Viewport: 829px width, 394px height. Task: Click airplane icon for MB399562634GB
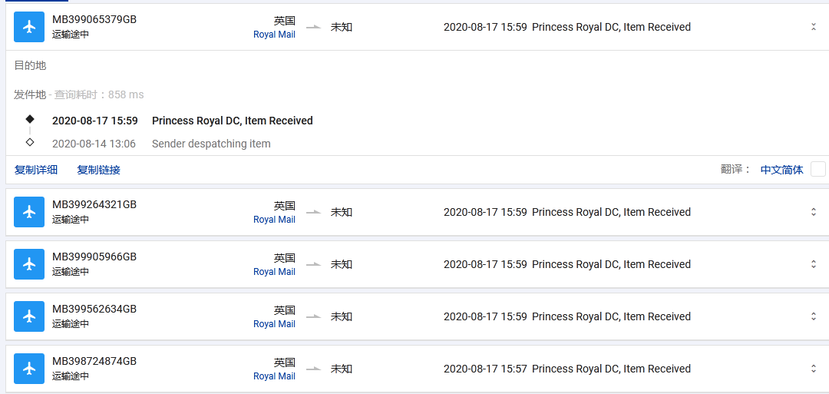(x=29, y=316)
